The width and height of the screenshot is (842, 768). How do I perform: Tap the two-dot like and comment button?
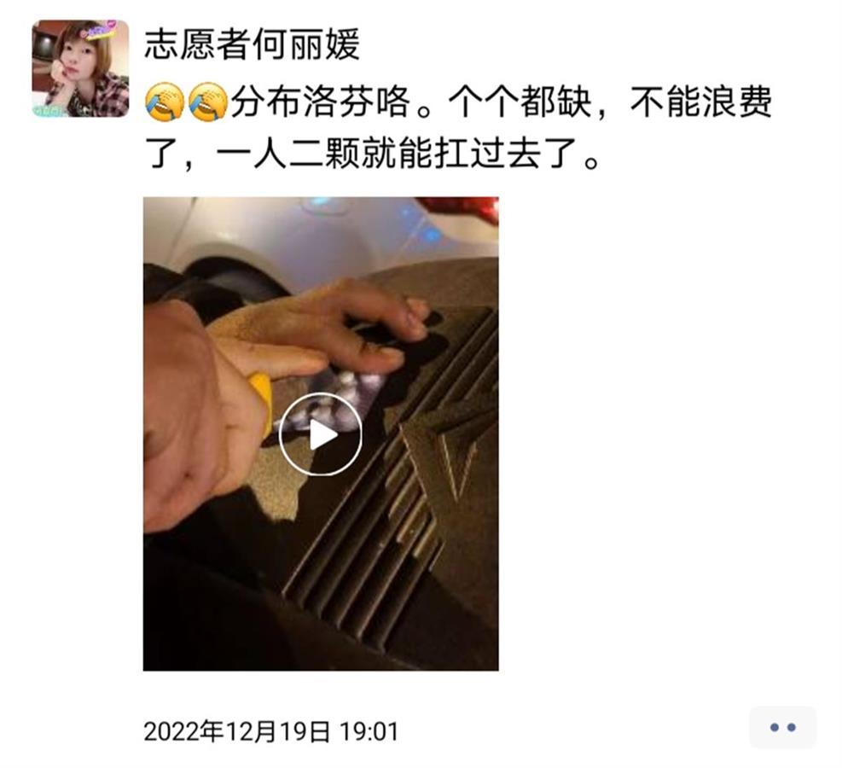pos(782,727)
